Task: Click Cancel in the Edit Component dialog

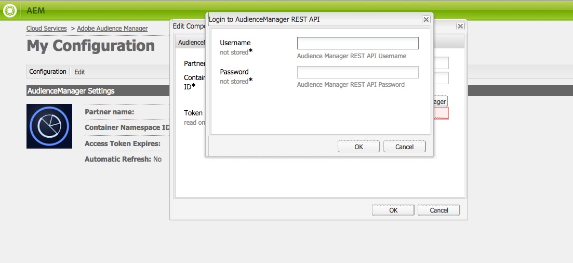Action: (x=439, y=210)
